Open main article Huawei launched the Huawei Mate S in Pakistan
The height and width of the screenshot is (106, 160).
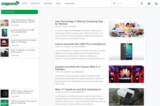click(x=78, y=68)
